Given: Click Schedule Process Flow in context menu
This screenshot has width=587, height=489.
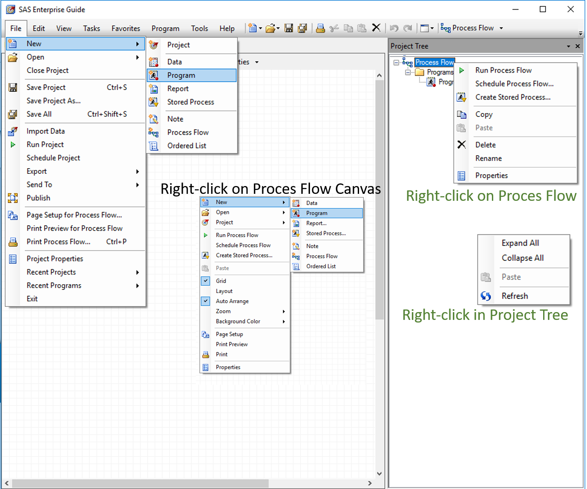Looking at the screenshot, I should pyautogui.click(x=514, y=83).
